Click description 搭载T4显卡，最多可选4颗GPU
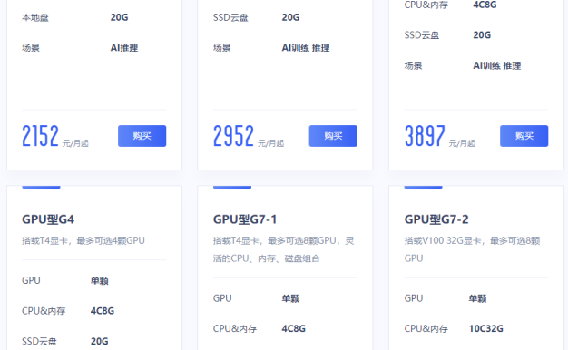568x350 pixels. (x=83, y=240)
